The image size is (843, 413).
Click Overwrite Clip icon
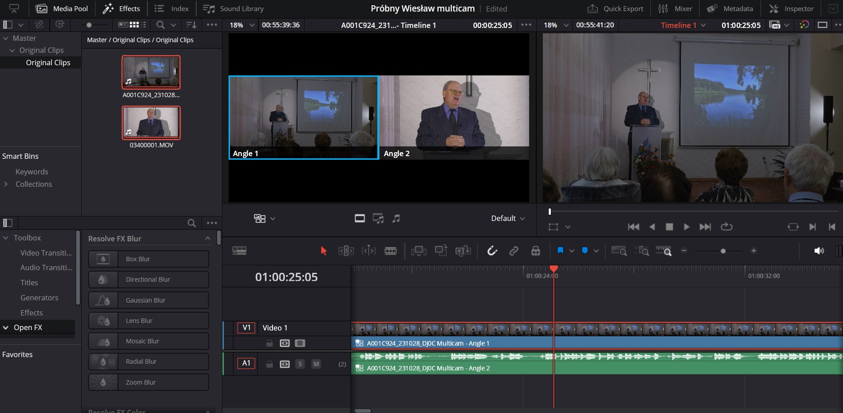[x=441, y=251]
